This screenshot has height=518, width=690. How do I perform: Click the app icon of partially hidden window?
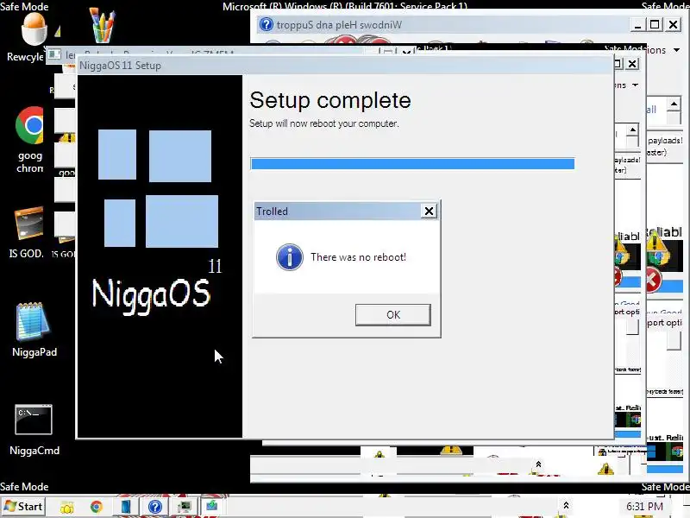point(54,54)
